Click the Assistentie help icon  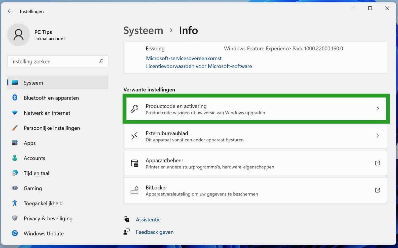tap(127, 219)
